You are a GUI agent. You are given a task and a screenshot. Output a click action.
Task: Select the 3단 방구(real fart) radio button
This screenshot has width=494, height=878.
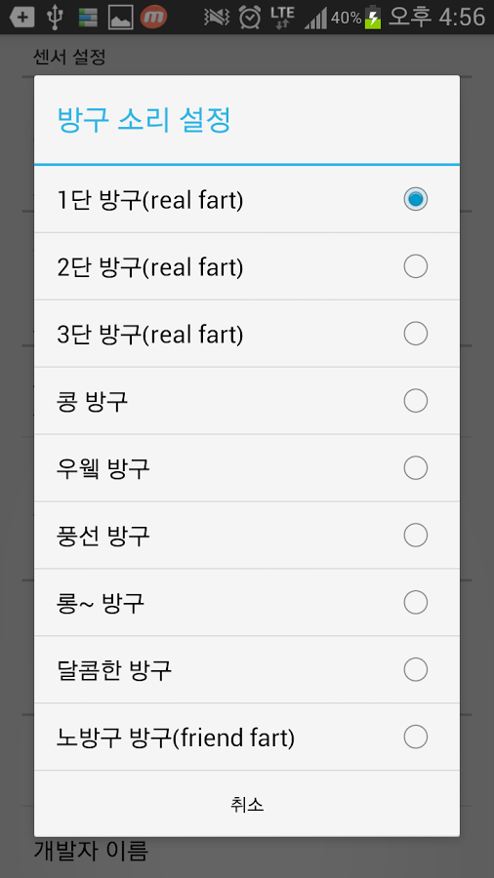coord(416,334)
